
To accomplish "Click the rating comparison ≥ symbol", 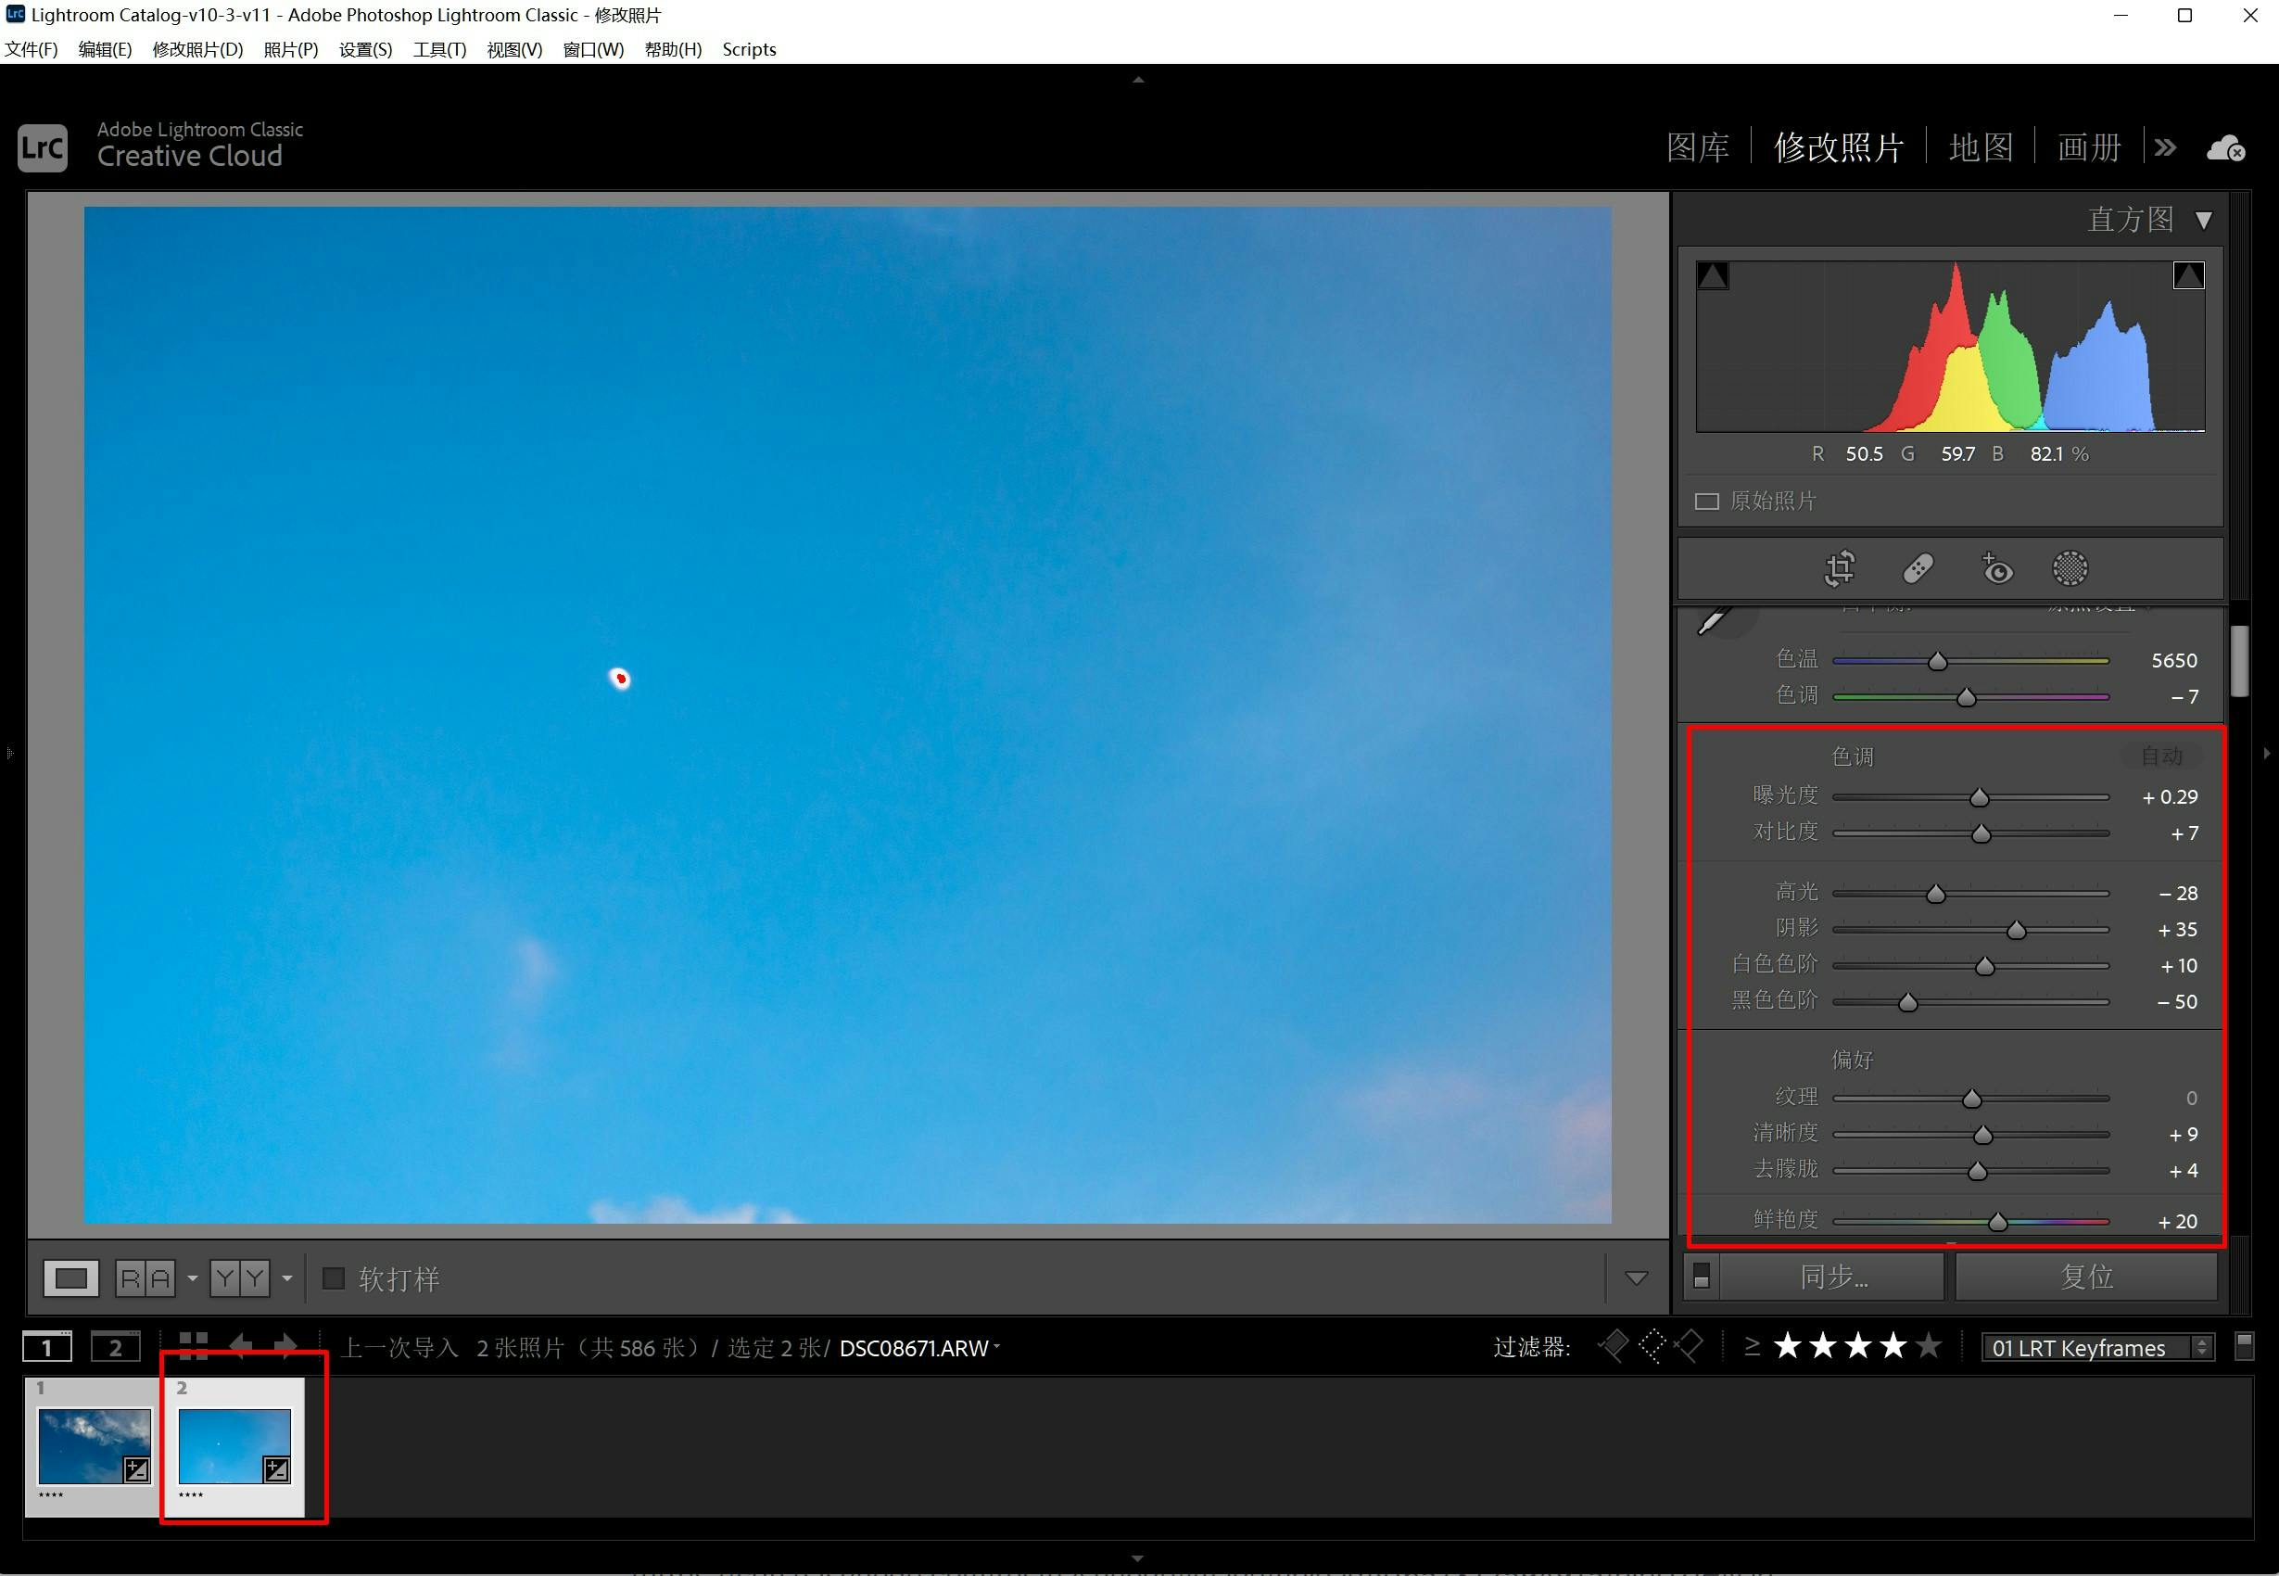I will [x=1752, y=1346].
